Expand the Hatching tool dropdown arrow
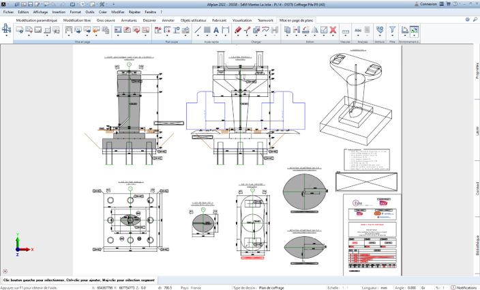This screenshot has height=290, width=480. click(207, 35)
